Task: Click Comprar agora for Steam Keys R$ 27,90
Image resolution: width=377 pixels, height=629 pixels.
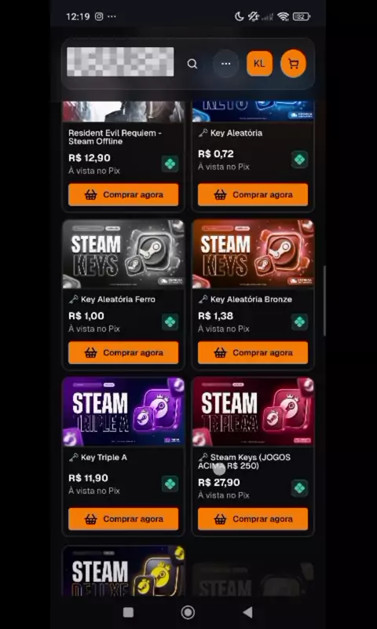Action: click(x=253, y=519)
